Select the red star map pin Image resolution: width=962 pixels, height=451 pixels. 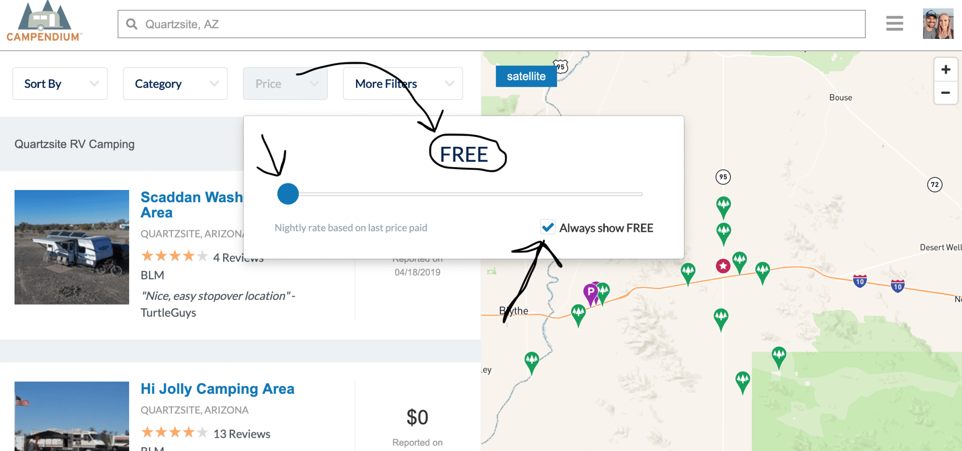722,266
